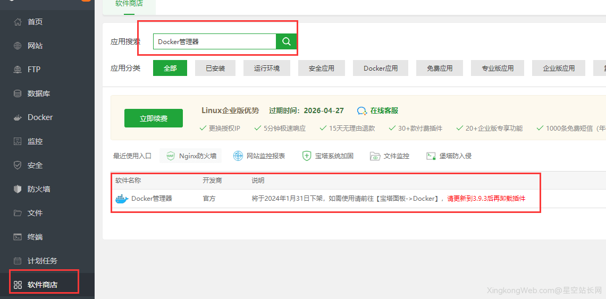This screenshot has width=606, height=299.
Task: Open the 网站监控报表 recent shortcut
Action: (266, 156)
